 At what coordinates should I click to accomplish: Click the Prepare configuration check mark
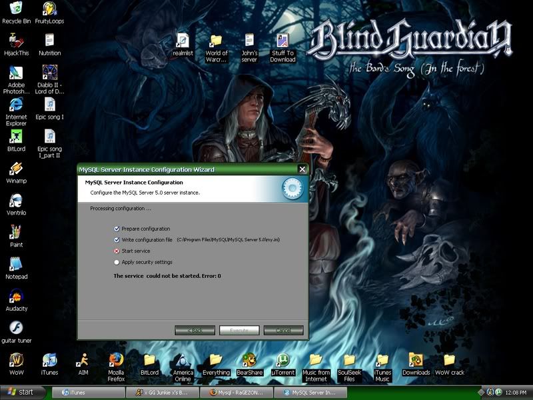coord(117,229)
